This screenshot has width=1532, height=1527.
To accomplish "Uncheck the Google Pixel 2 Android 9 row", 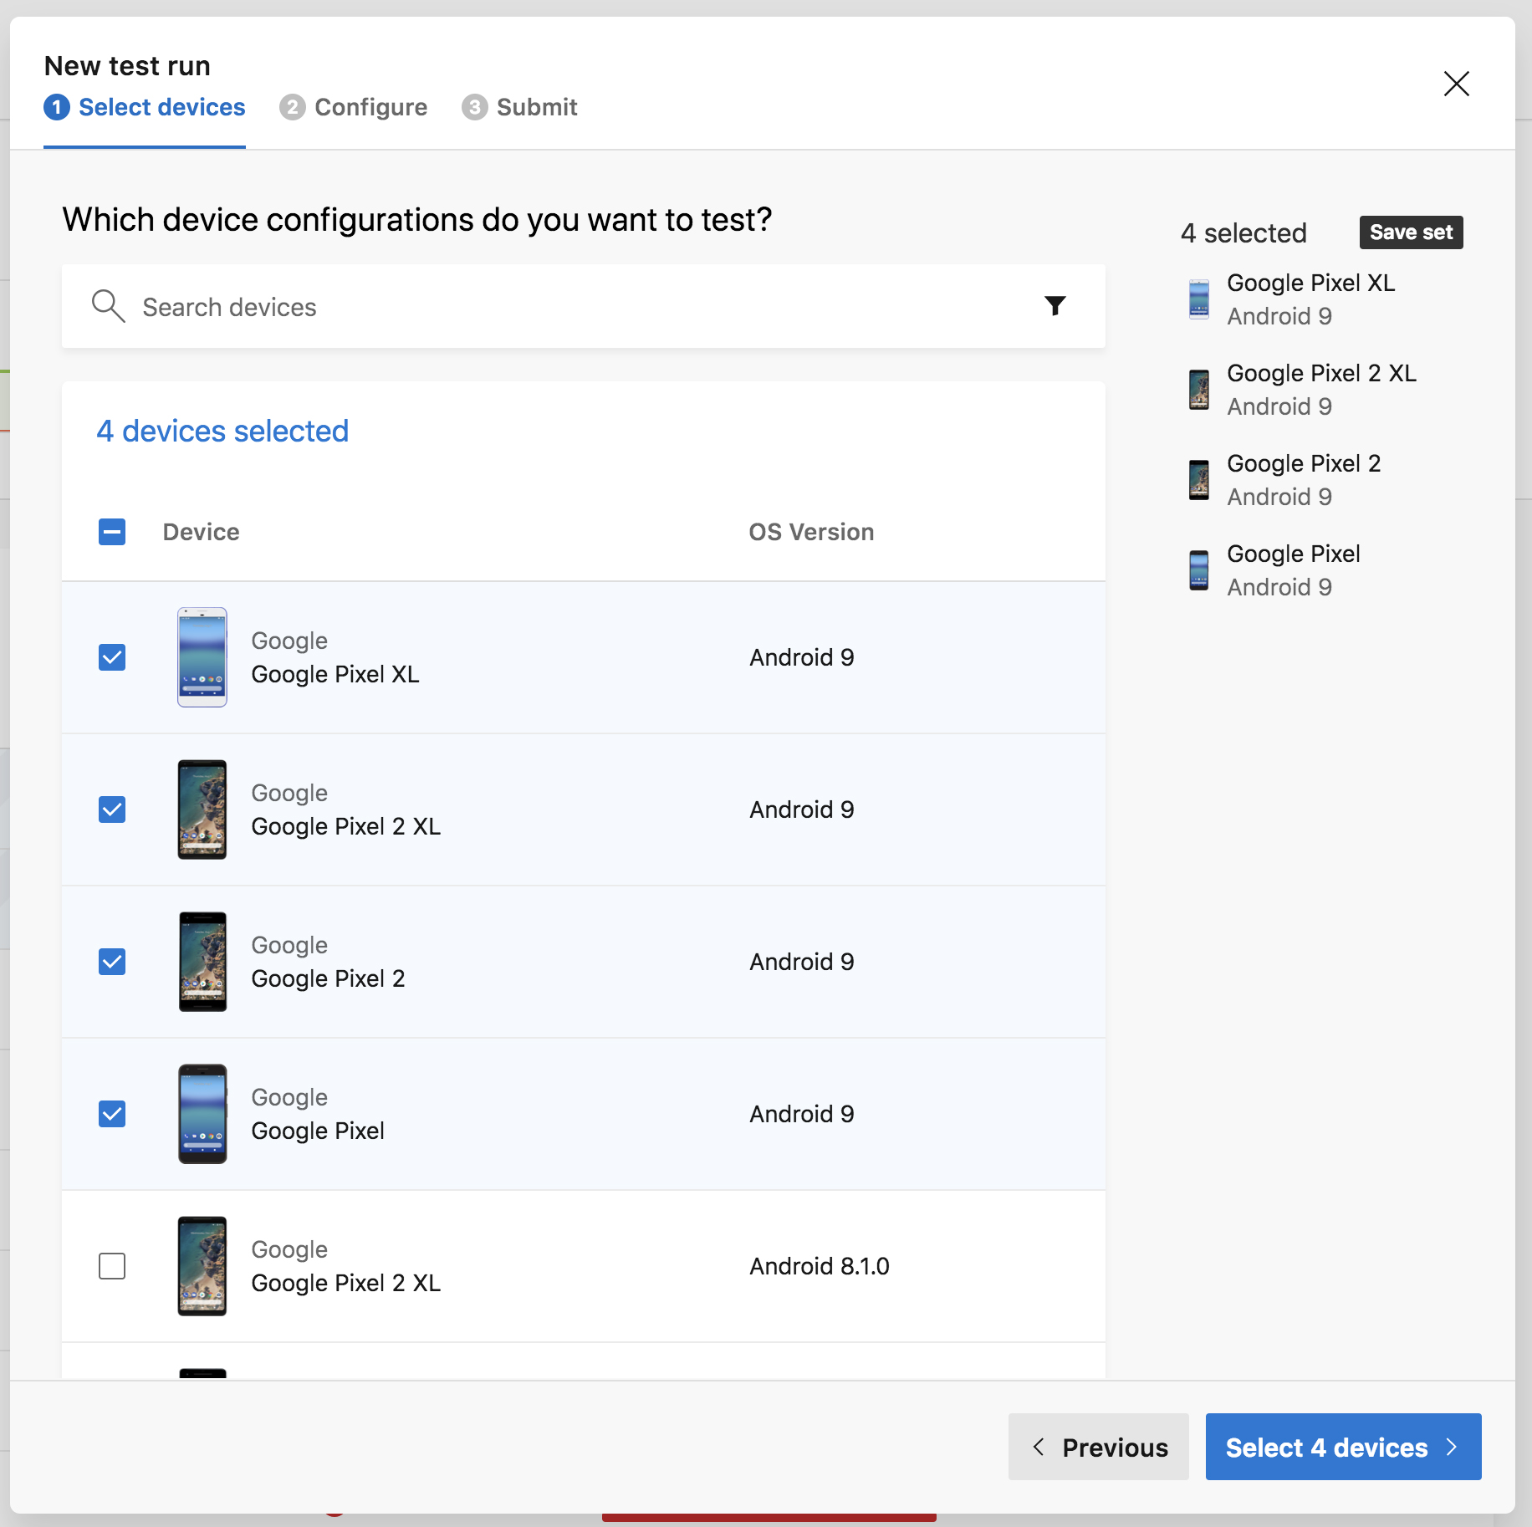I will click(x=111, y=962).
